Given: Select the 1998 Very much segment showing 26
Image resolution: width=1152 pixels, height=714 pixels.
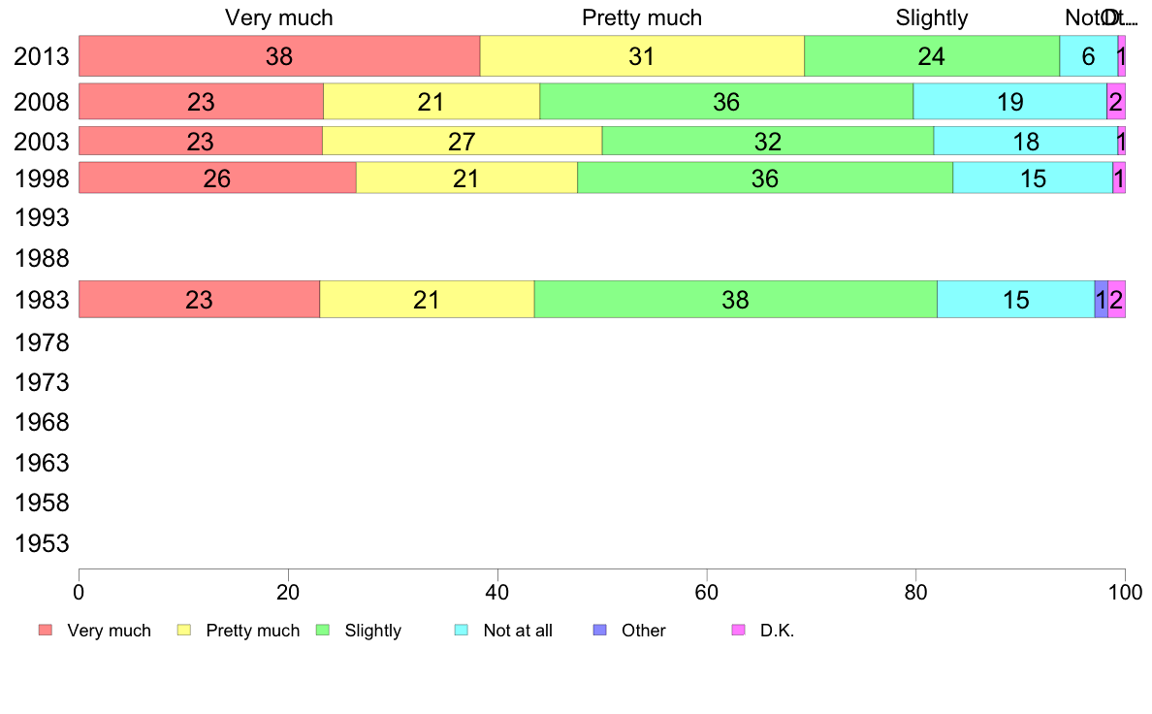Looking at the screenshot, I should pyautogui.click(x=217, y=178).
